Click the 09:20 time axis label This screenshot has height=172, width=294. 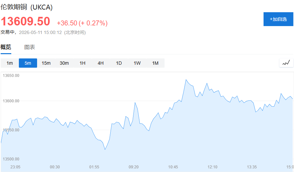[x=133, y=167]
